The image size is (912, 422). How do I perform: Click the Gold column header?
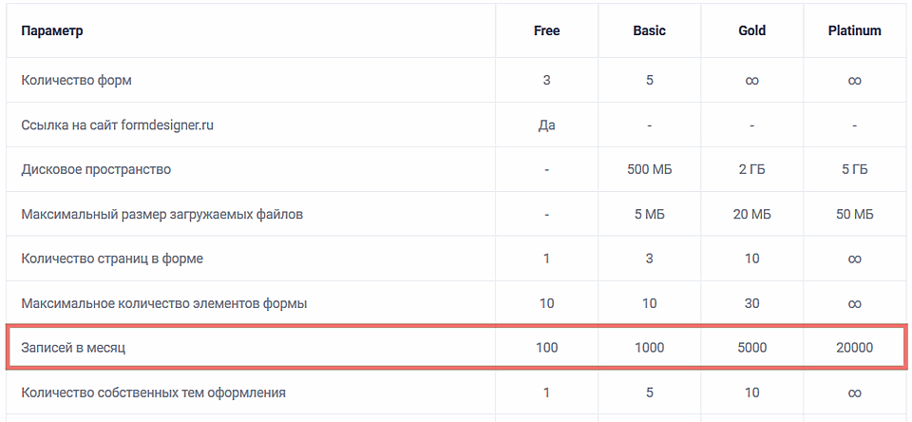(751, 30)
